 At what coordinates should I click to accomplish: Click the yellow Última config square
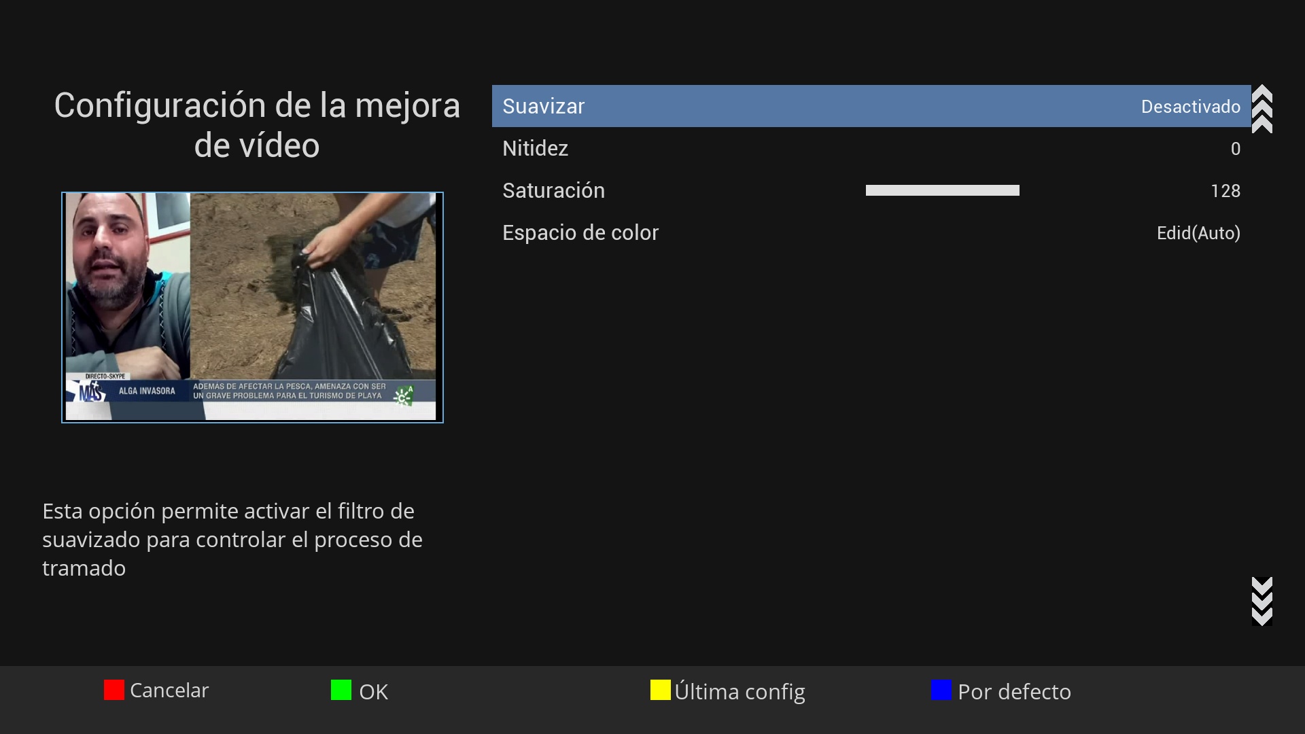pyautogui.click(x=660, y=690)
